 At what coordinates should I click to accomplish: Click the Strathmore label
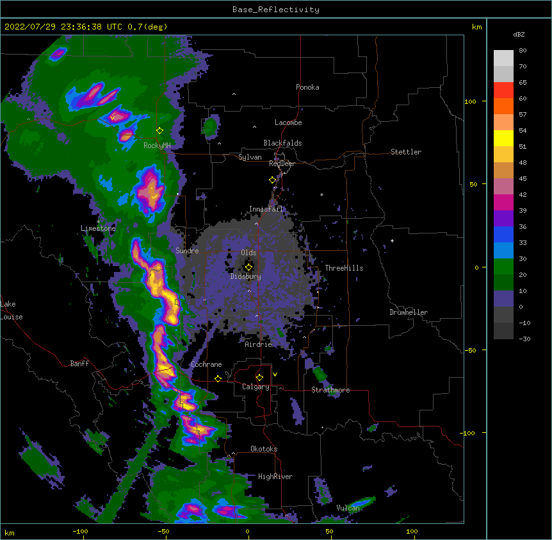pos(330,390)
